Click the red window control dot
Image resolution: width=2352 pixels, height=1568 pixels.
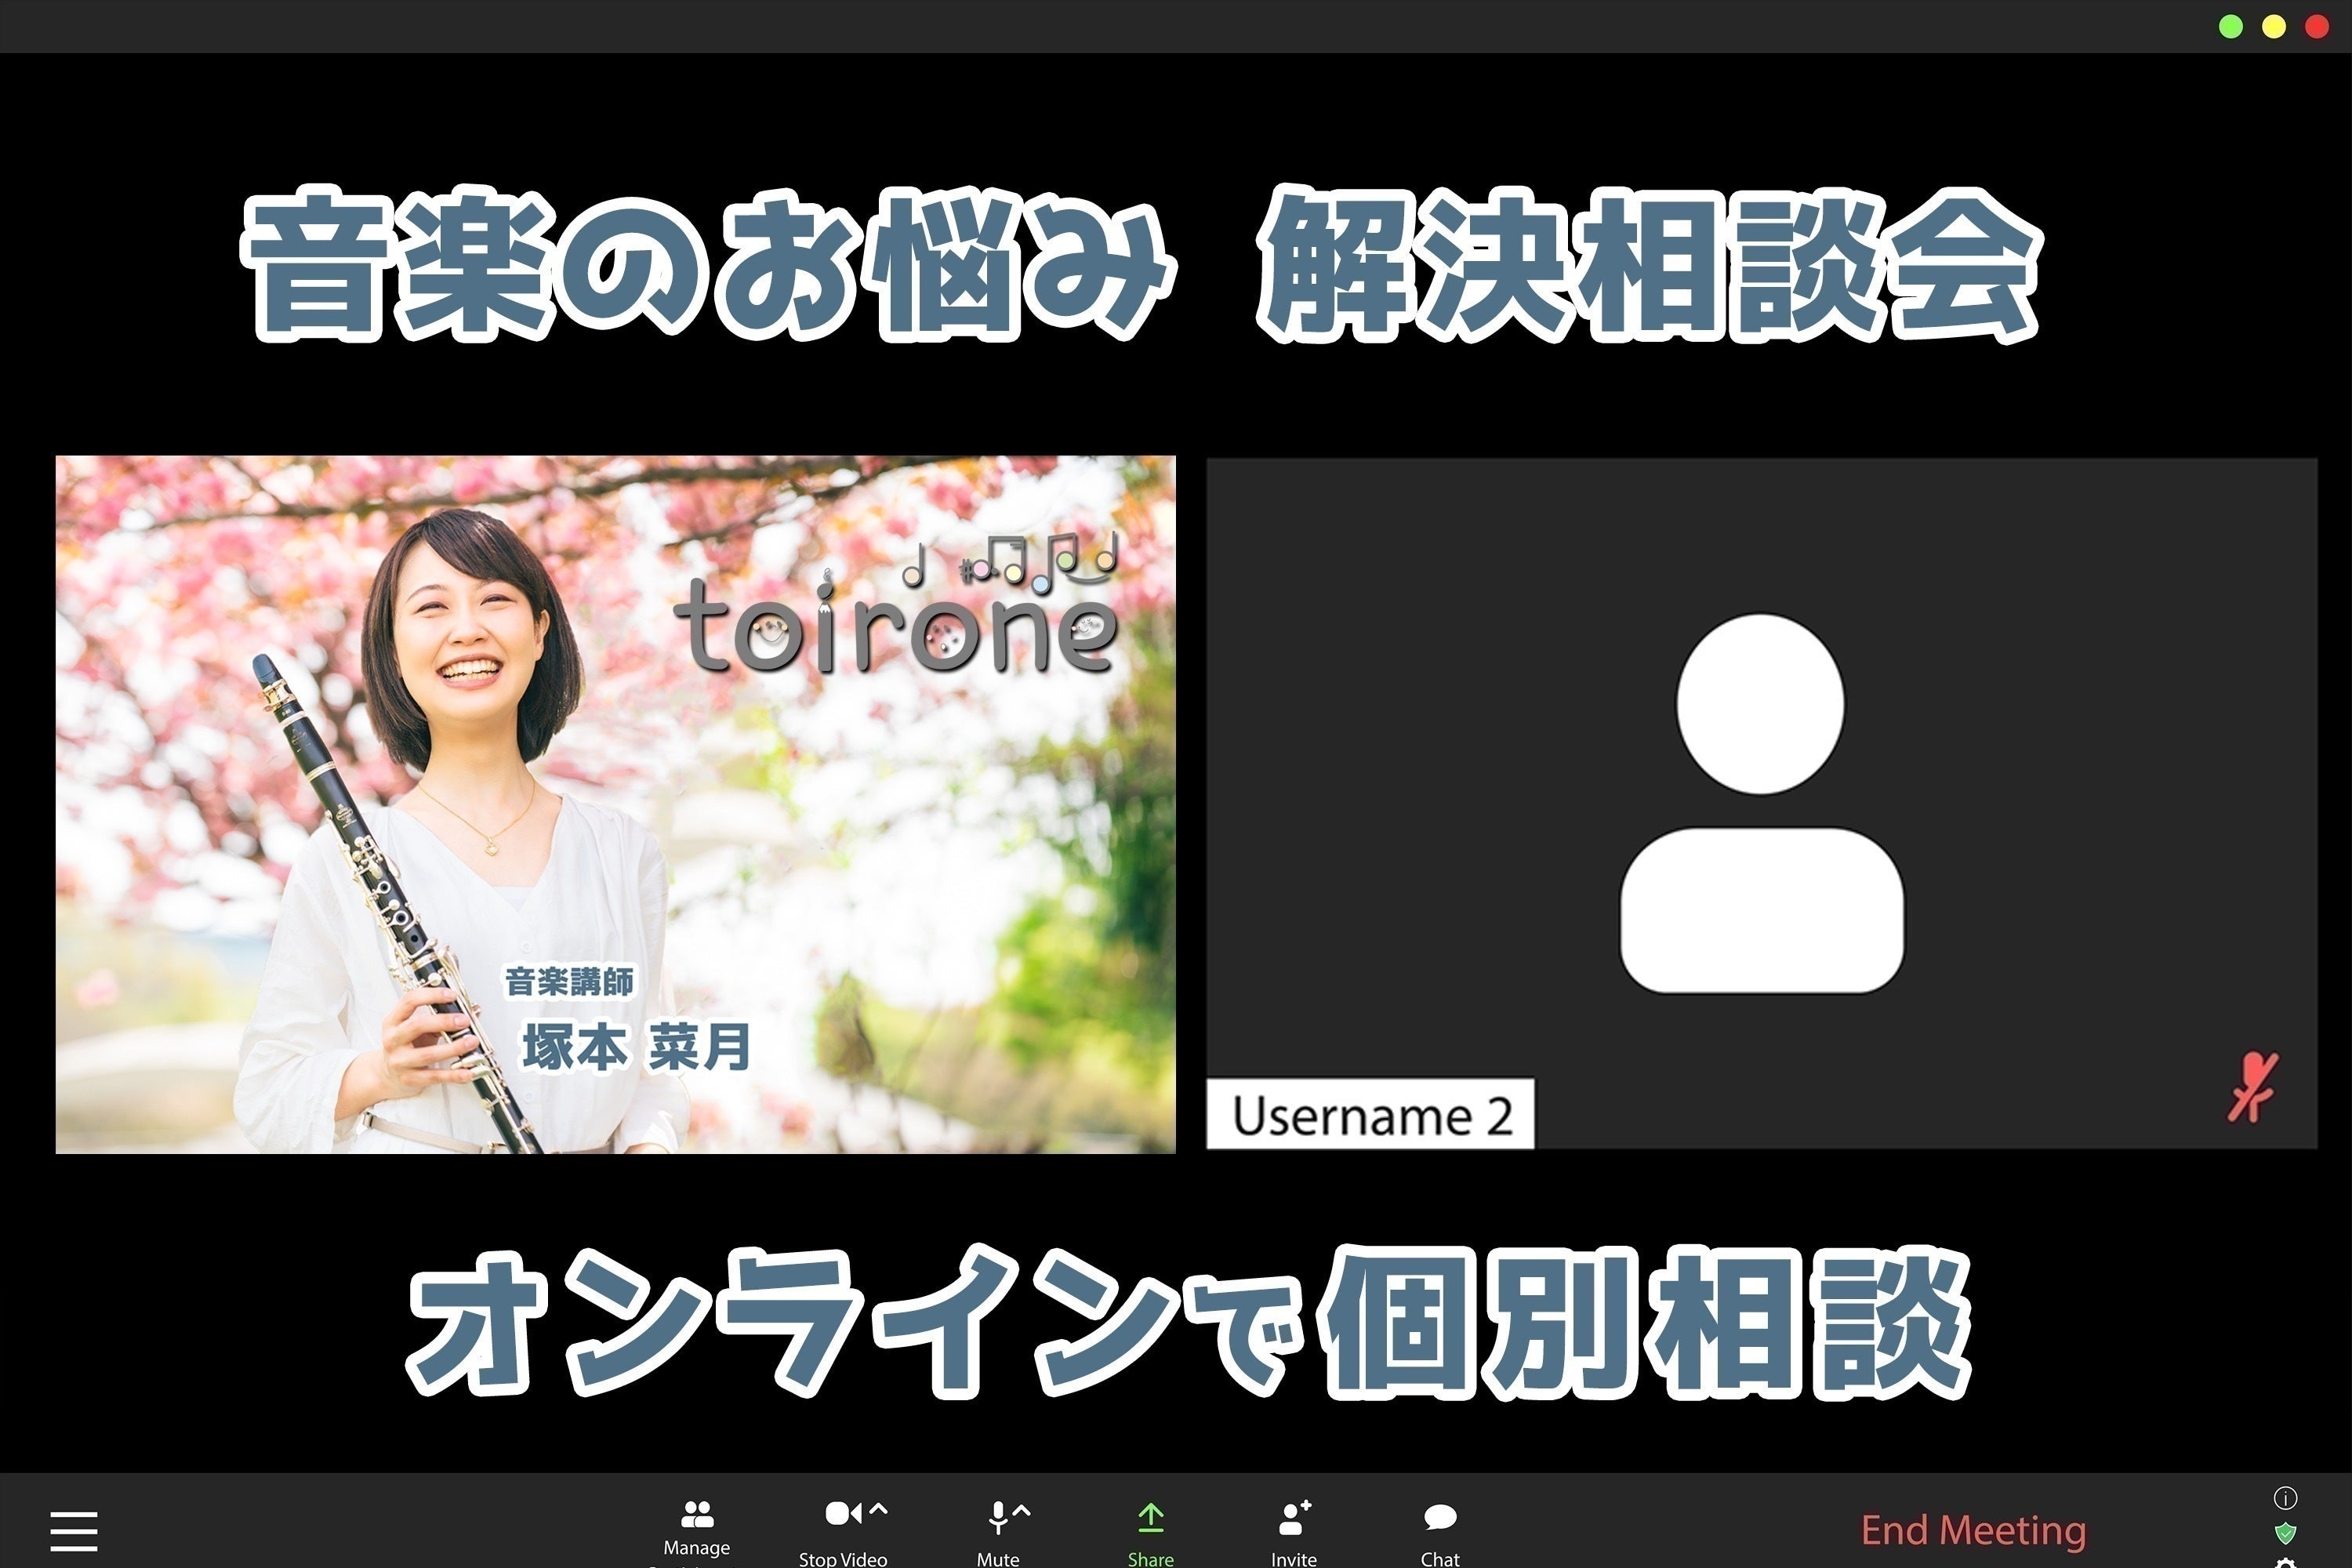coord(2317,27)
